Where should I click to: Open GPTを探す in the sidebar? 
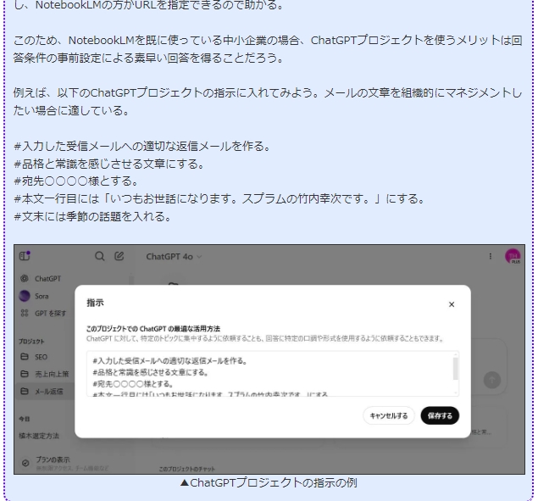pyautogui.click(x=43, y=313)
